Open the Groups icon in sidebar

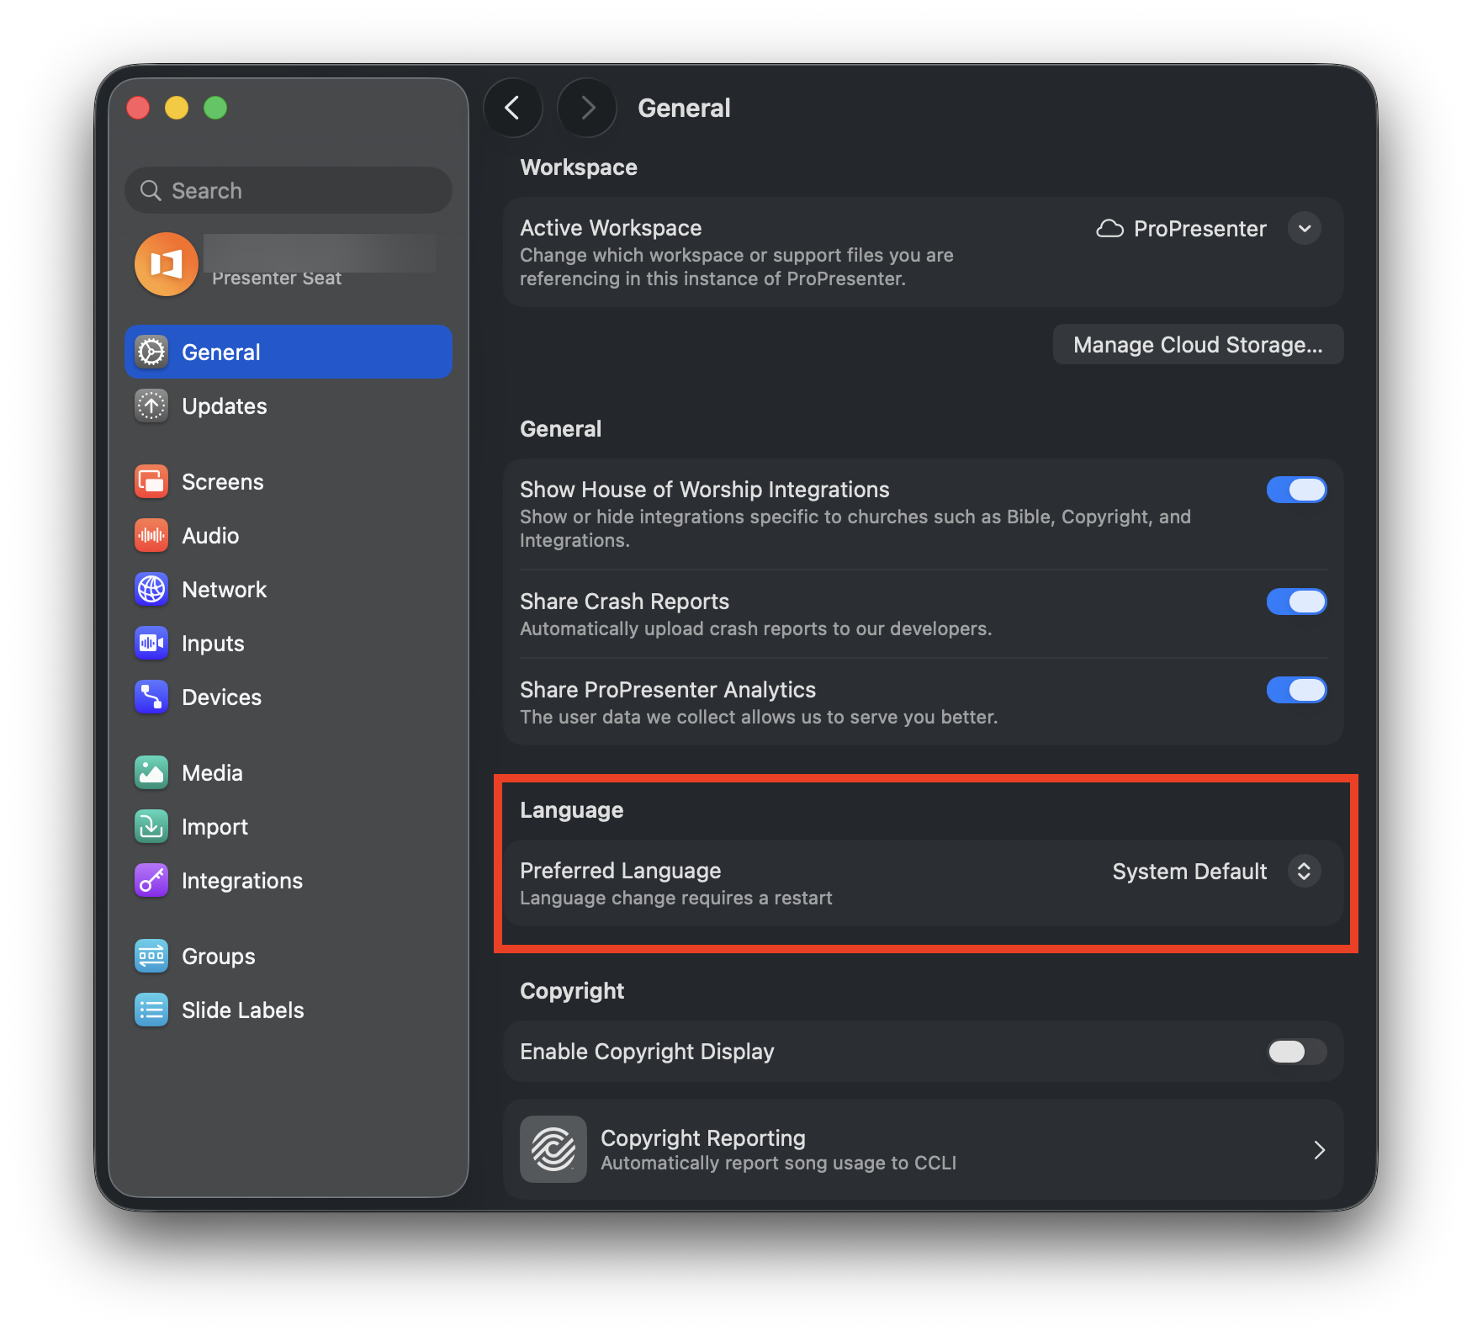[151, 957]
